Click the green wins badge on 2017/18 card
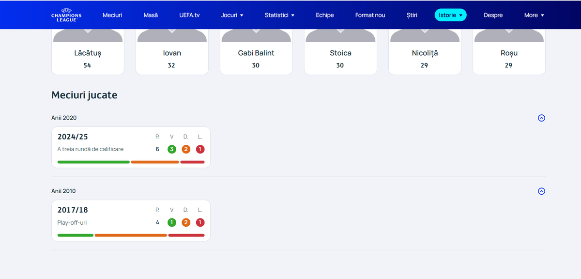Image resolution: width=581 pixels, height=279 pixels. (x=171, y=222)
